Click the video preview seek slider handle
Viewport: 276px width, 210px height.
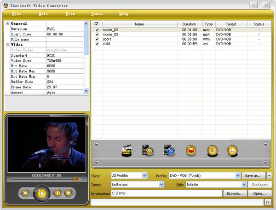tap(76, 179)
